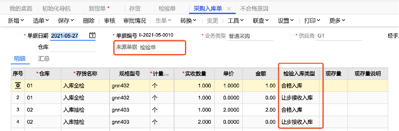Click the row settings icon in first row
Screen dimensions: 399x131
tap(18, 85)
